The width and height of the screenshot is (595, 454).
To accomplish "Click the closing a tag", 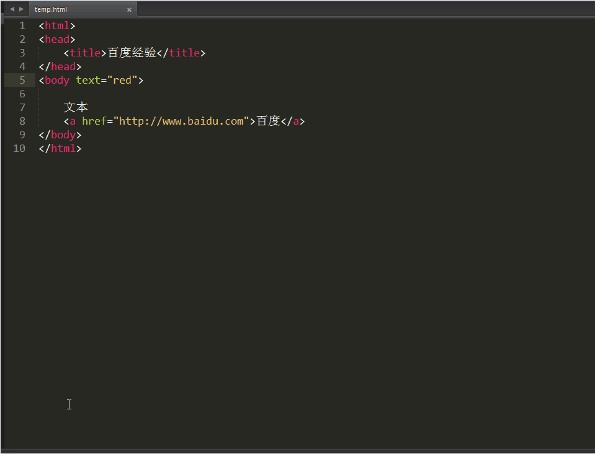I will coord(293,122).
